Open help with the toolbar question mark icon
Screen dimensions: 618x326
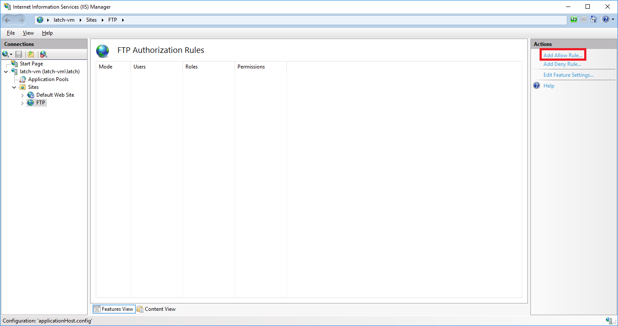pos(605,20)
